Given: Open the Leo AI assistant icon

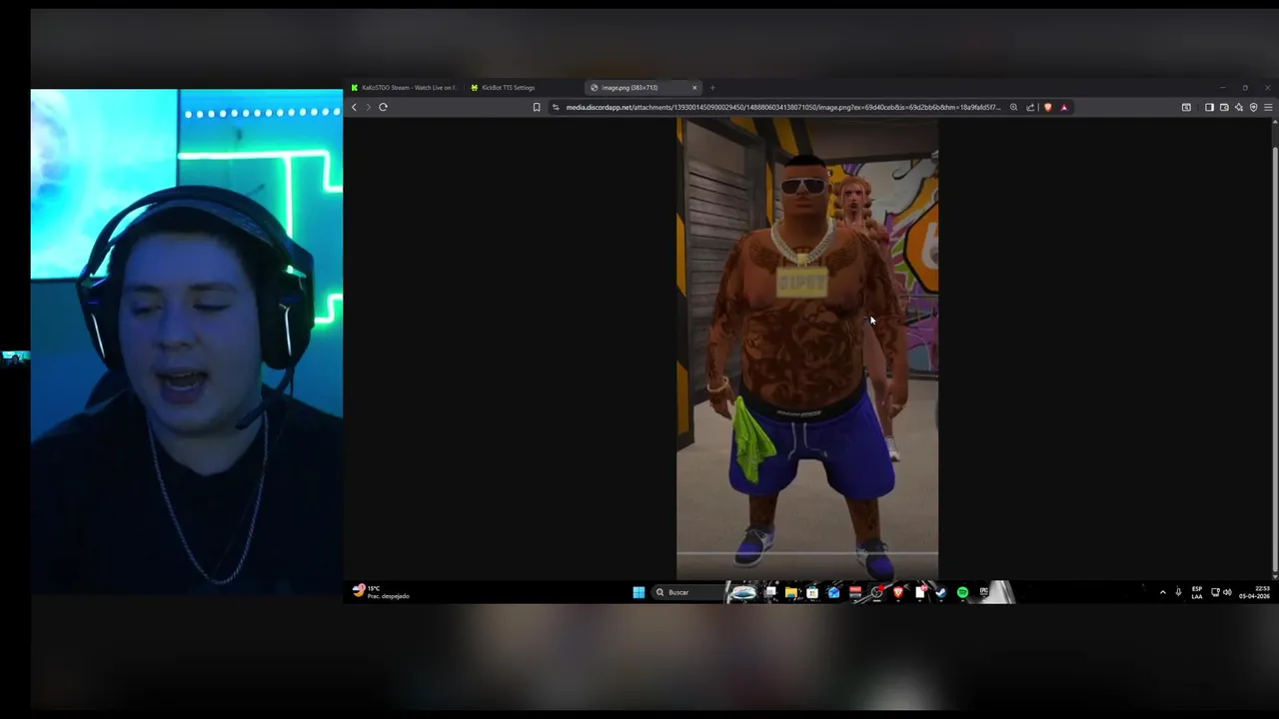Looking at the screenshot, I should click(x=1239, y=107).
